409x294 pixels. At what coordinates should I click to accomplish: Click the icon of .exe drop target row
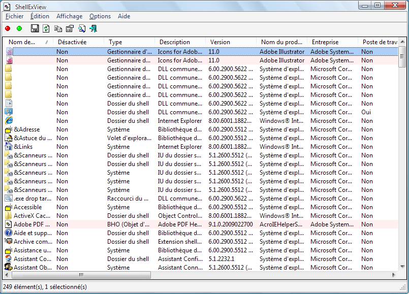[x=9, y=199]
